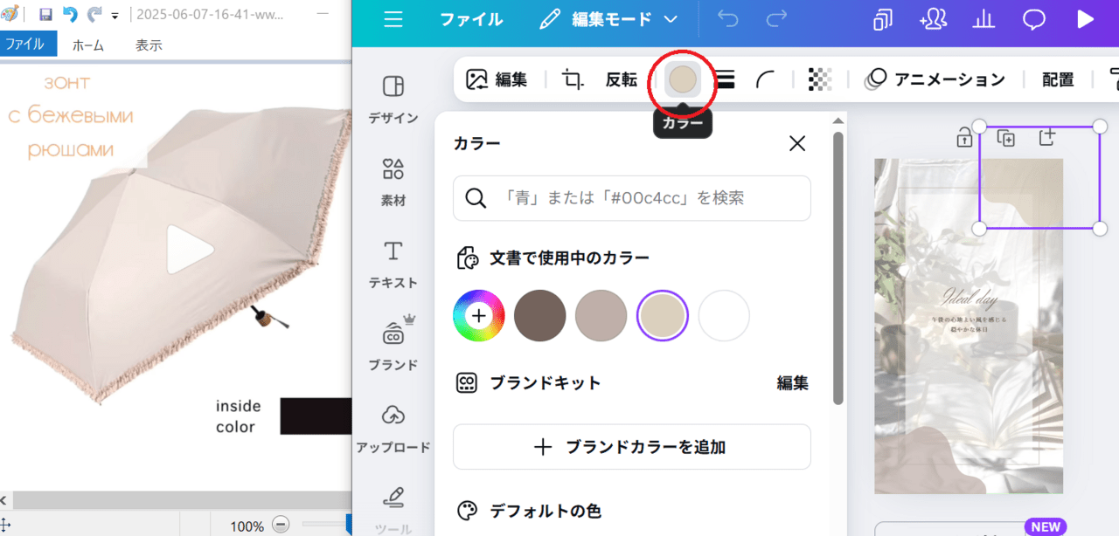
Task: Open the ファイル menu in Canva
Action: (x=470, y=19)
